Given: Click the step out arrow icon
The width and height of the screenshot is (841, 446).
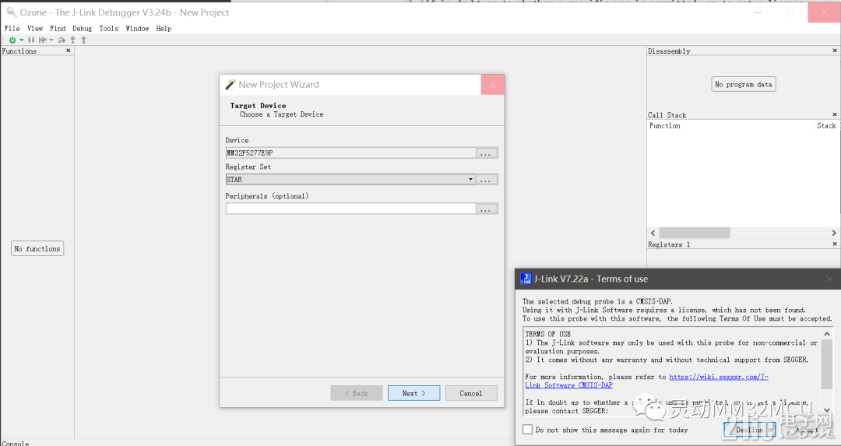Looking at the screenshot, I should pyautogui.click(x=83, y=40).
